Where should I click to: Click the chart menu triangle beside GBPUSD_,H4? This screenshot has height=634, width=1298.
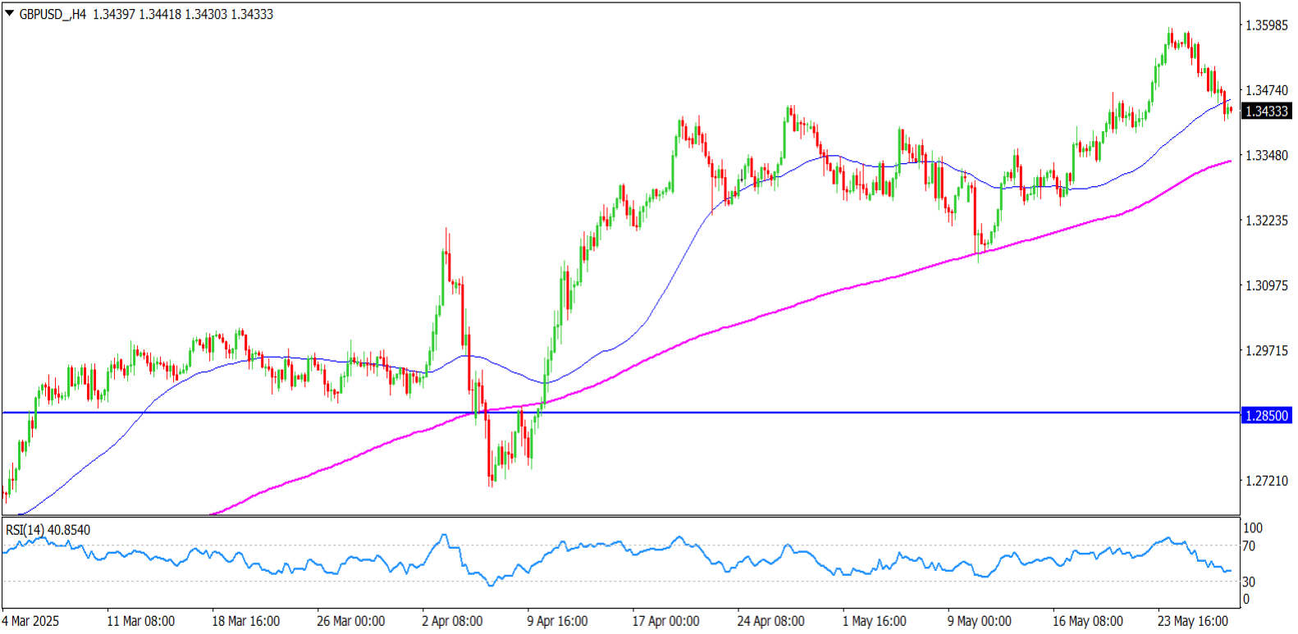pos(10,13)
